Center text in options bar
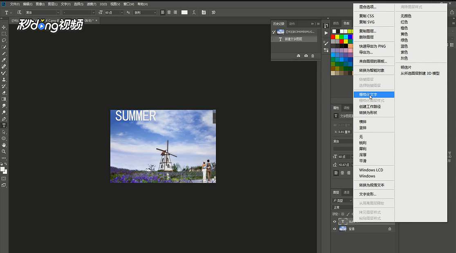456x253 pixels. coord(169,13)
